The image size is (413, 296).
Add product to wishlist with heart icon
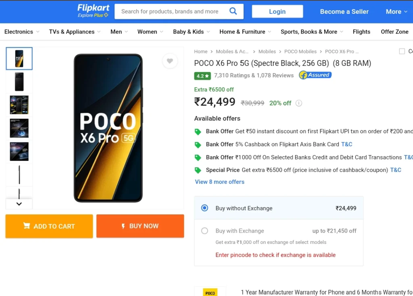[170, 61]
